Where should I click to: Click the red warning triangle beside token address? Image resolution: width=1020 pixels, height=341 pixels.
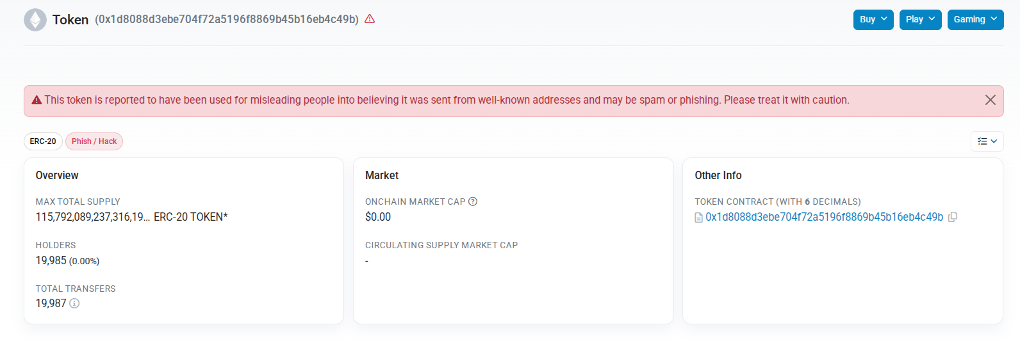370,19
